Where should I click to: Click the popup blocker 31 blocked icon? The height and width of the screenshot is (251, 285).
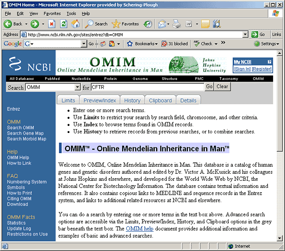click(x=164, y=43)
